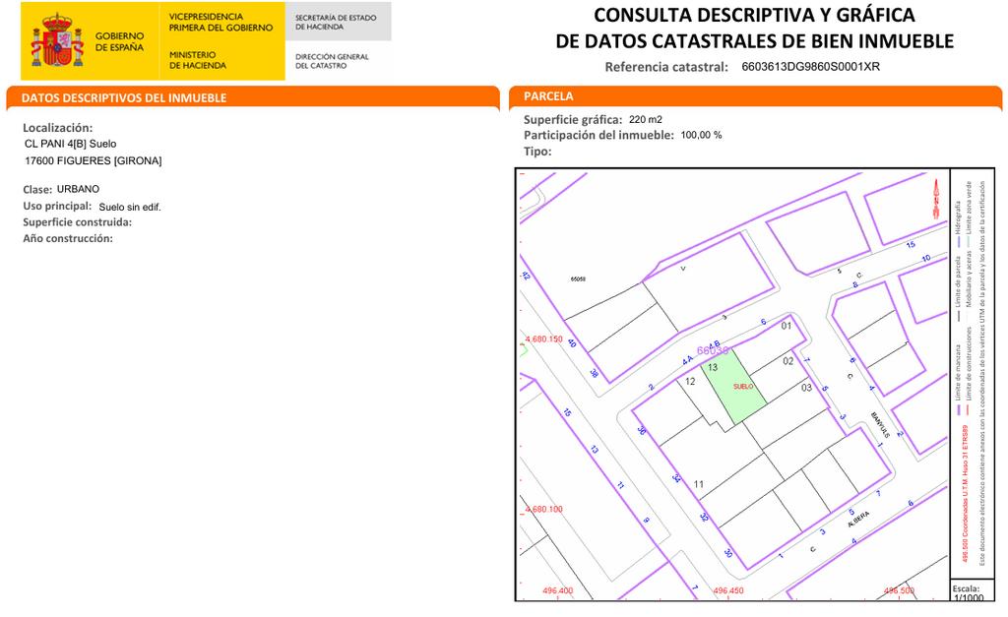Click the Banyuls street name on map
Image resolution: width=1008 pixels, height=617 pixels.
(x=878, y=423)
